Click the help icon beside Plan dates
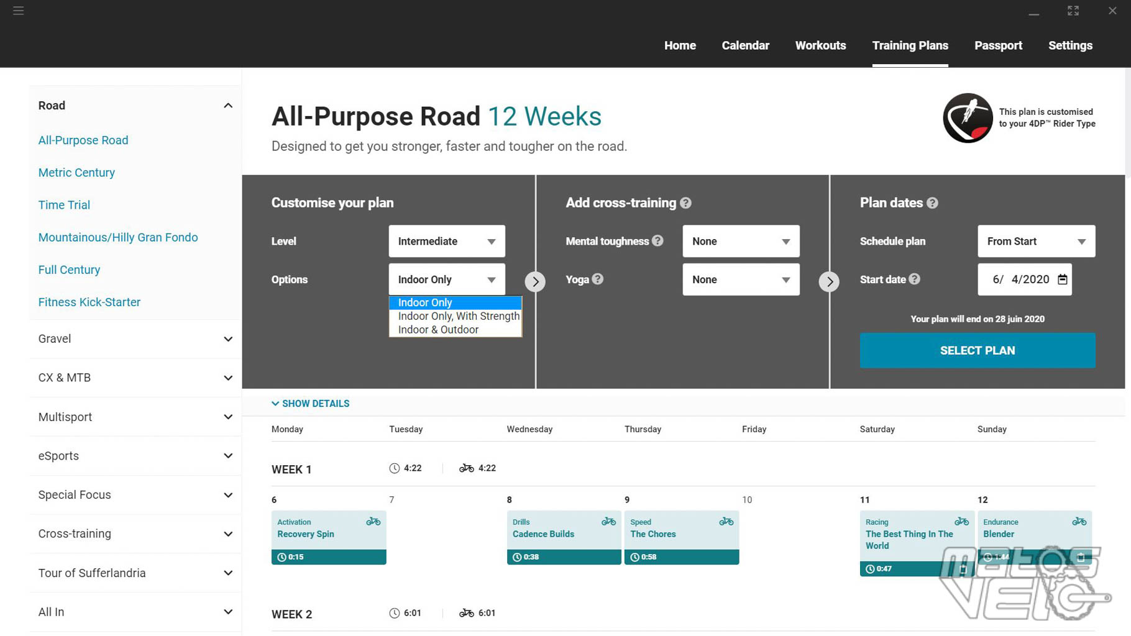This screenshot has width=1131, height=636. pos(932,203)
